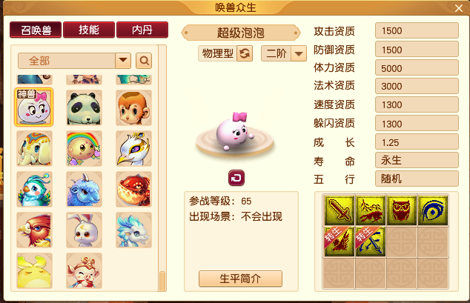Click the 生平简介 button
The image size is (470, 303).
(240, 279)
